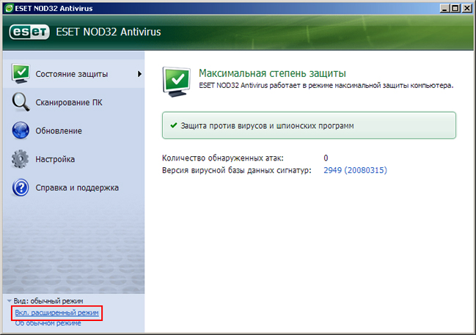Viewport: 476px width, 335px height.
Task: Click Защита против вирусов и шпионских программ box
Action: click(x=309, y=125)
